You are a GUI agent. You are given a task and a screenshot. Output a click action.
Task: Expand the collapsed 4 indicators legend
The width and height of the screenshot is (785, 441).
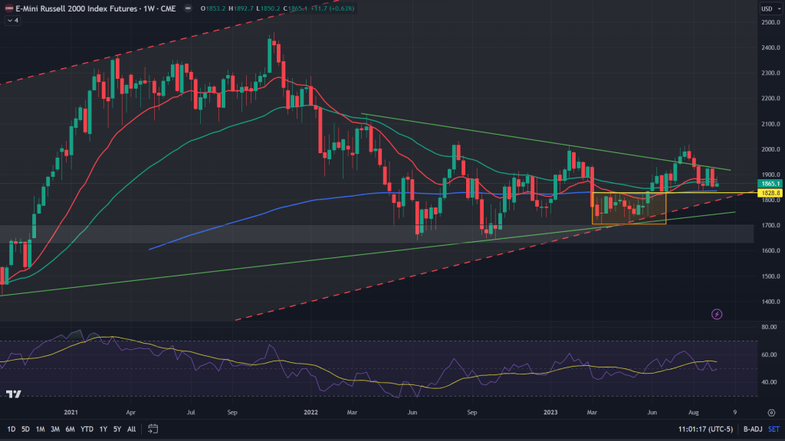click(13, 21)
